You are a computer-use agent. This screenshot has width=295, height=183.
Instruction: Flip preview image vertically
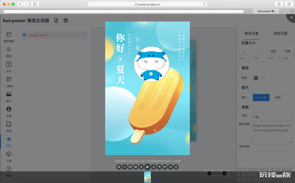176,167
